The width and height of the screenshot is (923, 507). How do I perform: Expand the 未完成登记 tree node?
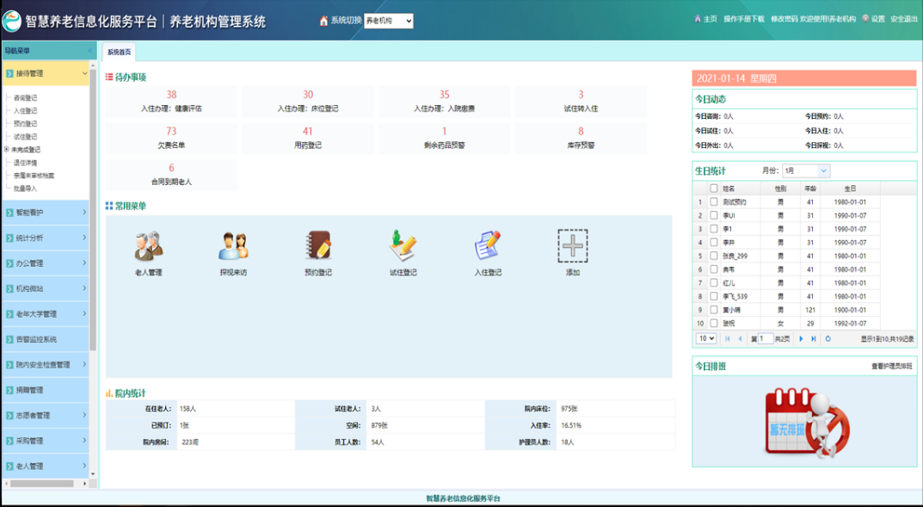7,150
